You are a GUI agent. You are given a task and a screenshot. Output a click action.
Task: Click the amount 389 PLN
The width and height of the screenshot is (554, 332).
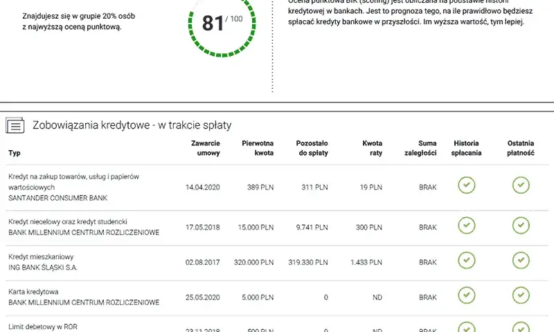coord(260,187)
